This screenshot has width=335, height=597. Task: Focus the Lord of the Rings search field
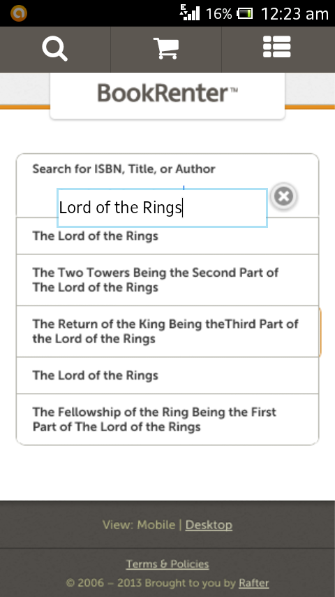[x=163, y=208]
